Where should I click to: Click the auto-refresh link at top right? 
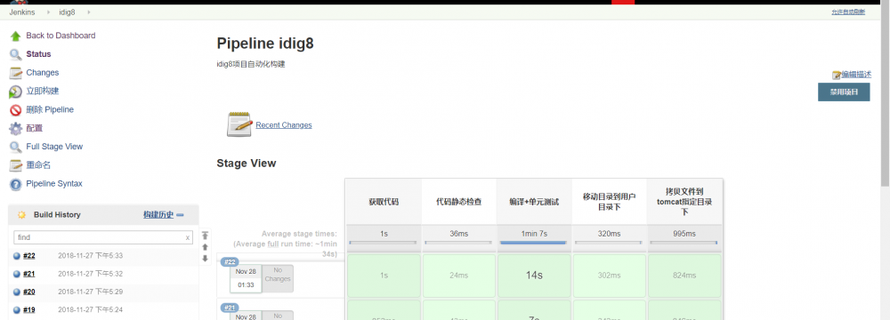[848, 12]
